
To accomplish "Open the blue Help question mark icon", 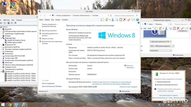I will click(x=138, y=23).
